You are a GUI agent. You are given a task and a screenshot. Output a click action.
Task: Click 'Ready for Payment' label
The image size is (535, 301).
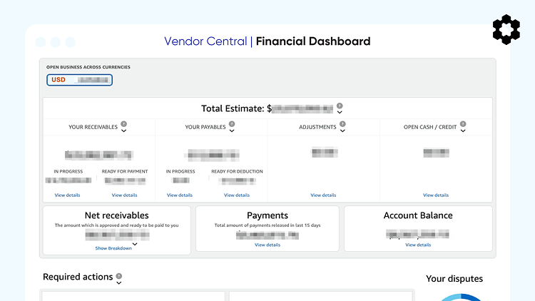click(x=125, y=171)
